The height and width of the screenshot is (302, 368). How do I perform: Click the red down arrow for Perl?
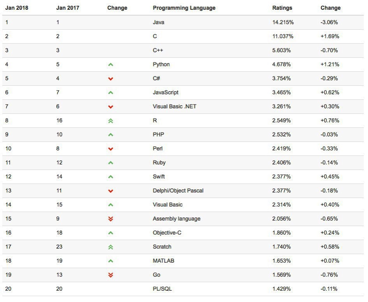click(x=111, y=149)
